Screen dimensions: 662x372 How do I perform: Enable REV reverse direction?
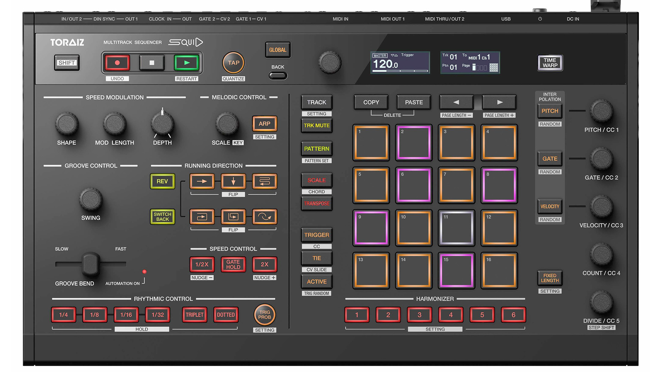162,181
